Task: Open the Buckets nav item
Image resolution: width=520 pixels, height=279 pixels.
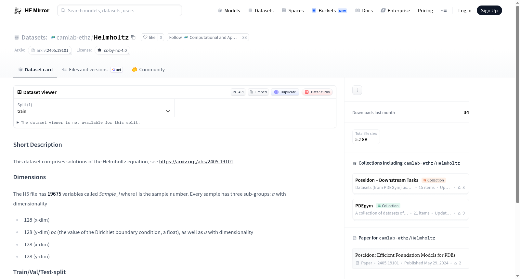Action: pyautogui.click(x=329, y=11)
